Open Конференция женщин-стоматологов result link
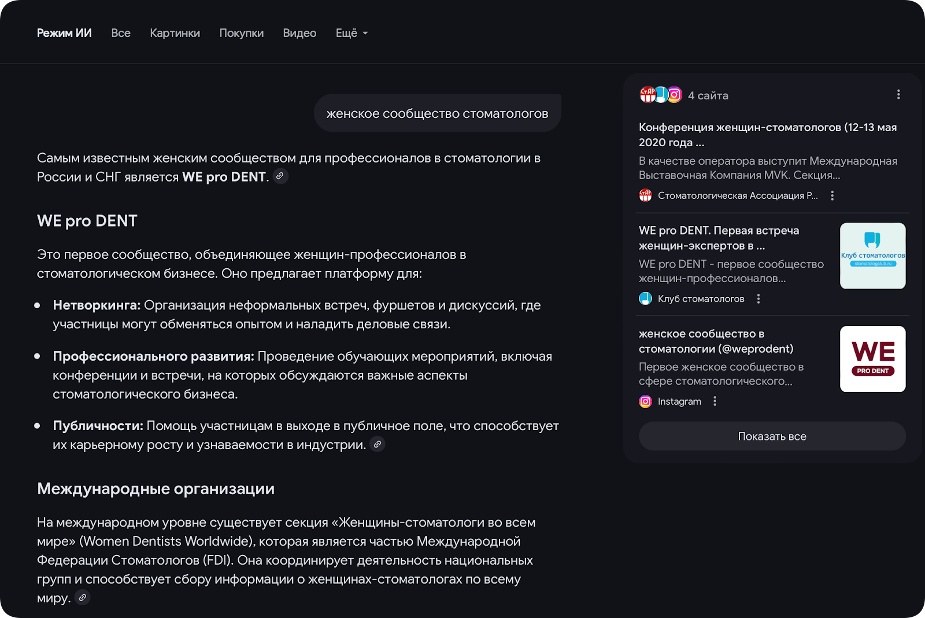The image size is (925, 618). click(767, 135)
